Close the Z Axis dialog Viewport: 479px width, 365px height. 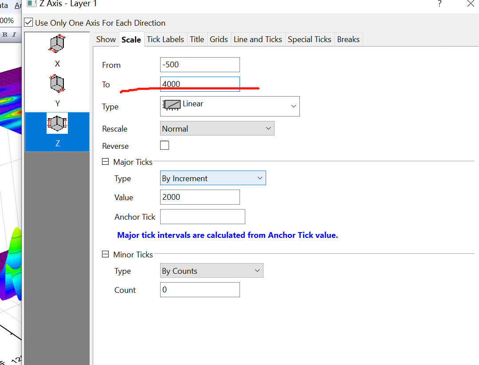[471, 4]
